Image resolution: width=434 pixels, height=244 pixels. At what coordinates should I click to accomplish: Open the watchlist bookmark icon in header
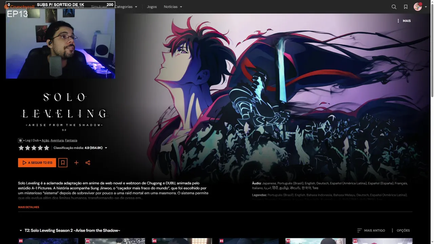coord(406,7)
